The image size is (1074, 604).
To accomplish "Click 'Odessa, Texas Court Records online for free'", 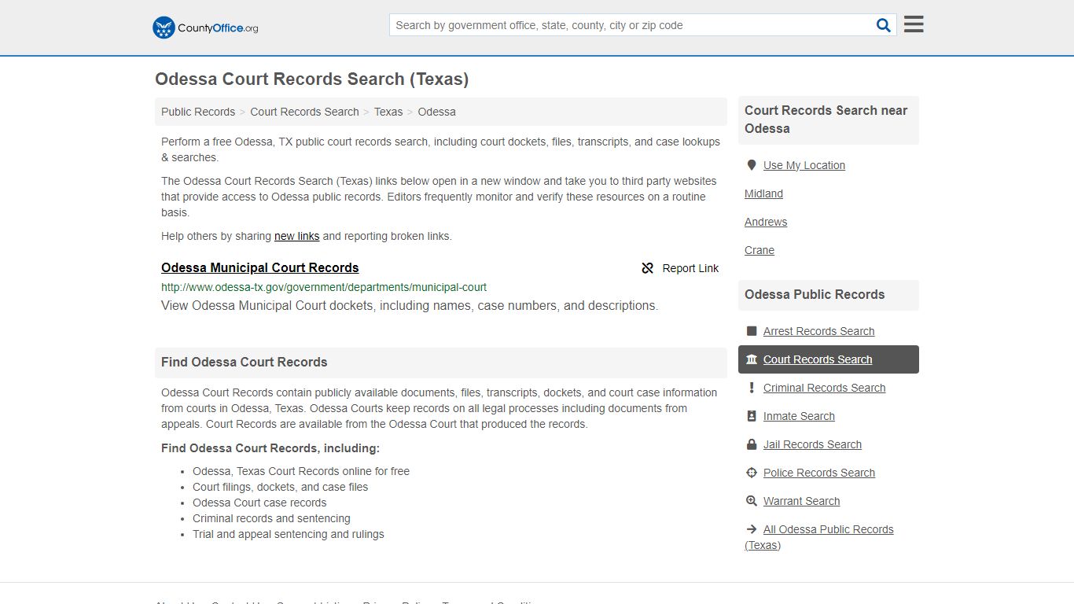I will [301, 471].
